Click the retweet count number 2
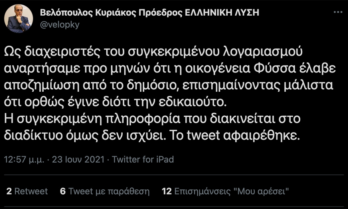The image size is (348, 209). click(x=9, y=191)
